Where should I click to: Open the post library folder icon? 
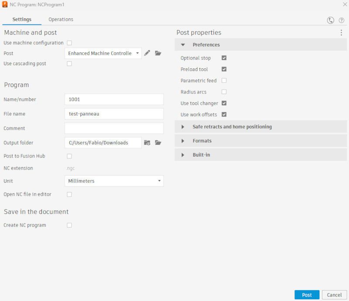coord(158,53)
